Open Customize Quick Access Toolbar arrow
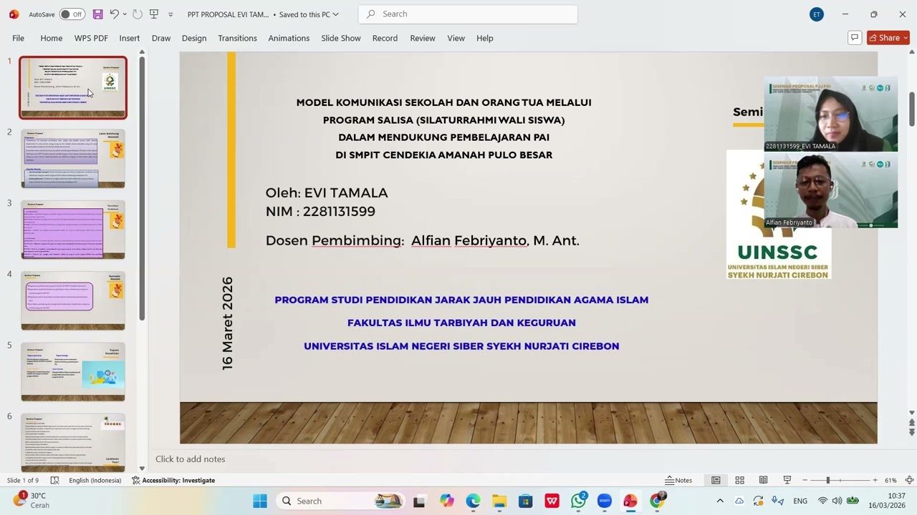The width and height of the screenshot is (917, 515). click(171, 14)
